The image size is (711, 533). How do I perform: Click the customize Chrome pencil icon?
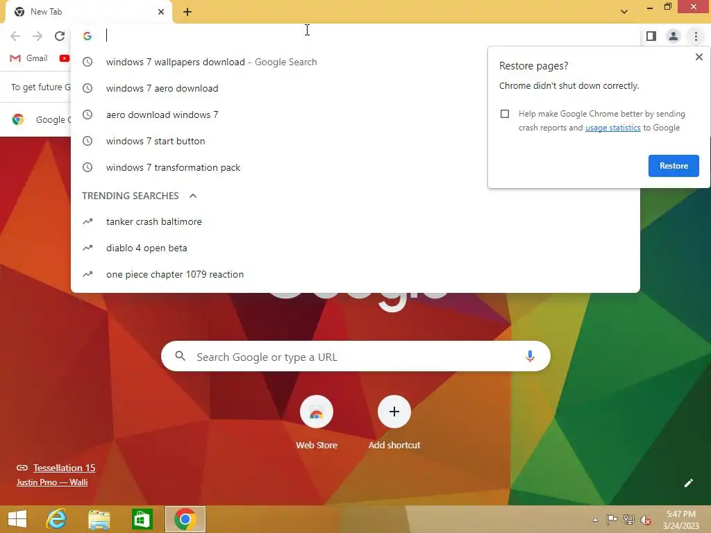click(688, 483)
